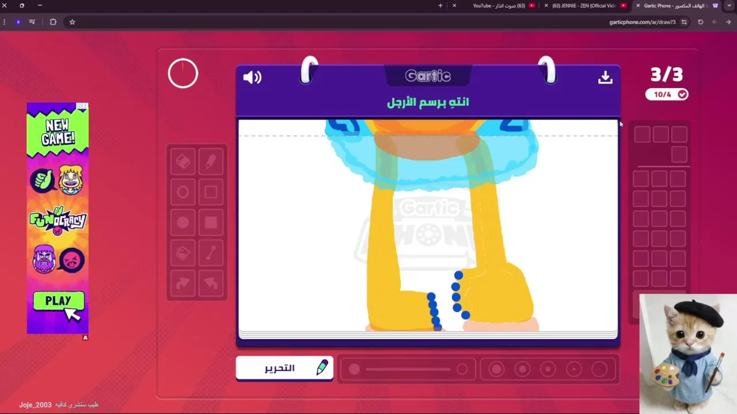Click the NEW GAME! ad banner heading

pyautogui.click(x=58, y=132)
